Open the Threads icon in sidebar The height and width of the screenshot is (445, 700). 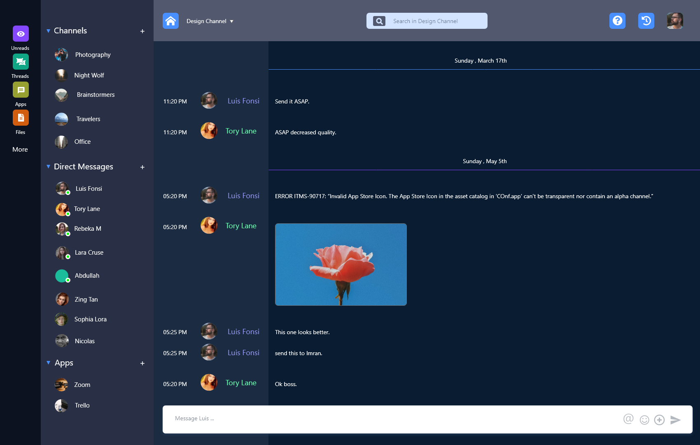tap(21, 62)
